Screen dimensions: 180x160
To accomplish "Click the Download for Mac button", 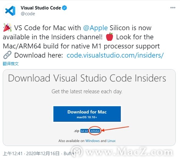I will (x=87, y=114).
